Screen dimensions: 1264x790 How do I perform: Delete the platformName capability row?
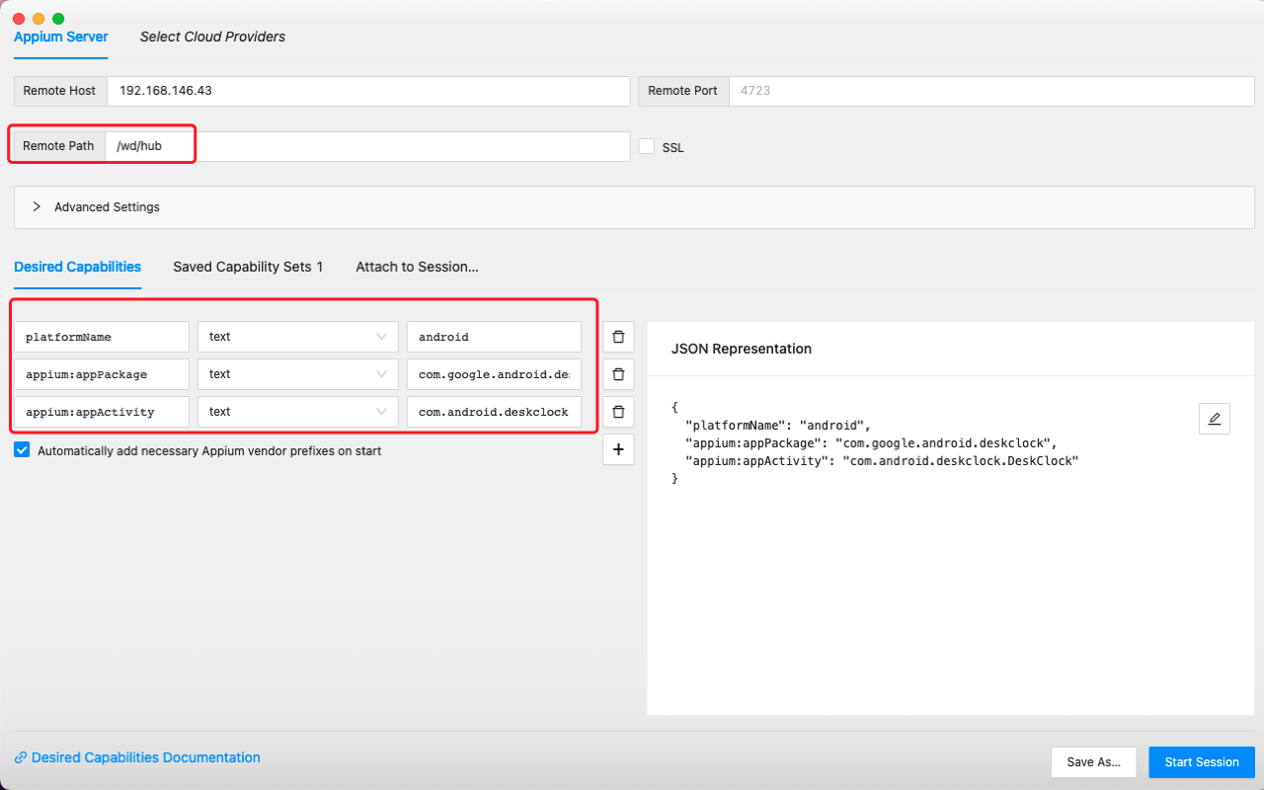coord(618,337)
